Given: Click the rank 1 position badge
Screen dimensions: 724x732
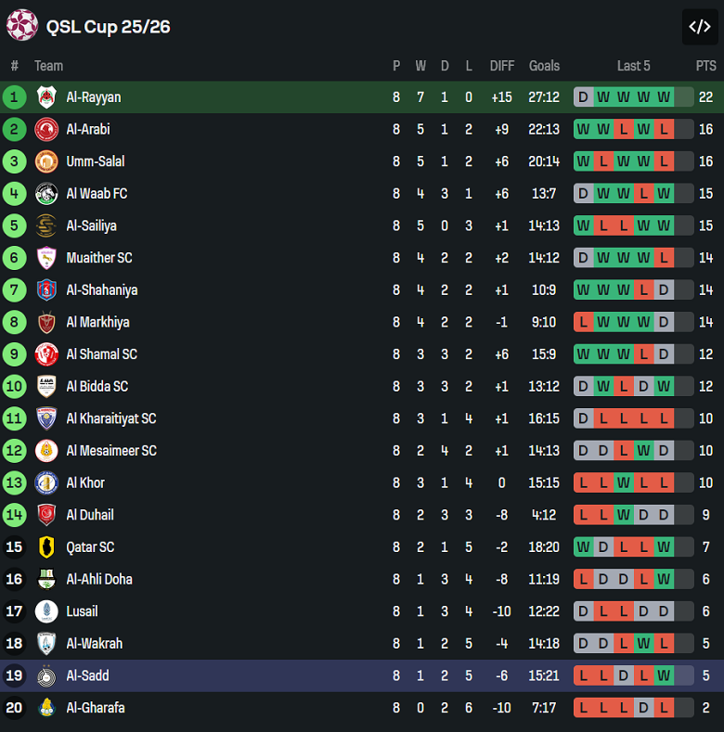Looking at the screenshot, I should point(14,97).
